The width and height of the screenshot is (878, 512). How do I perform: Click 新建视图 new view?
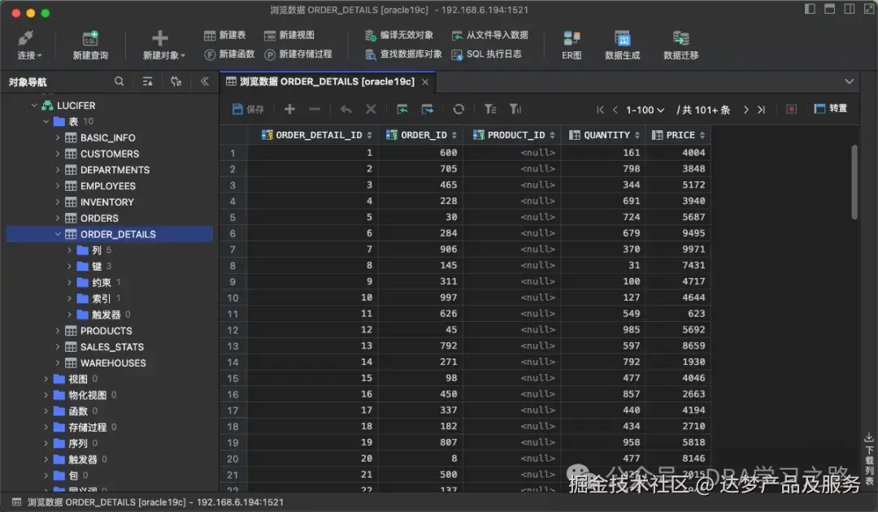289,35
